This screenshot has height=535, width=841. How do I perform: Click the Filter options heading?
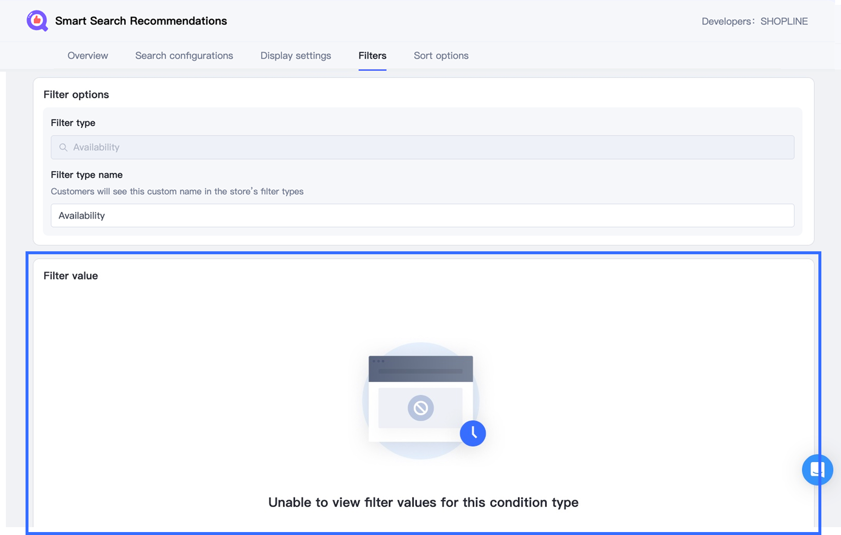point(76,94)
